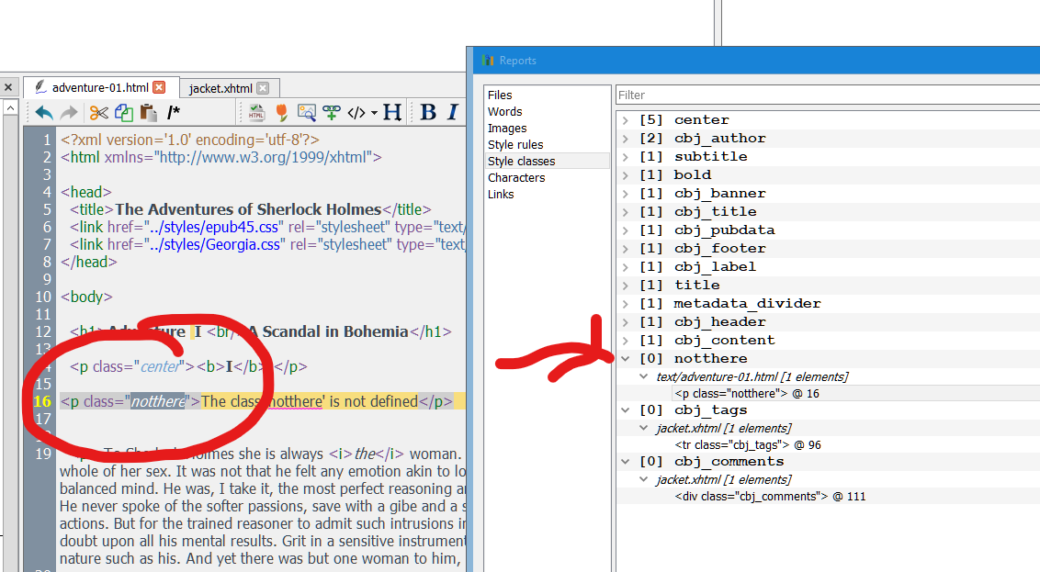Viewport: 1040px width, 572px height.
Task: Click the heading H icon
Action: click(392, 113)
